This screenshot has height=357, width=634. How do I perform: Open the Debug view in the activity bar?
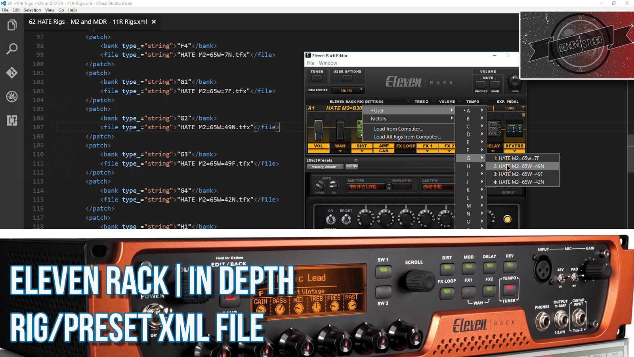click(11, 96)
